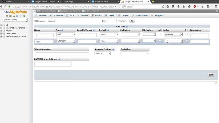Screen dimensions: 219x123
Task: Click the Default column help icon
Action: [x=108, y=30]
